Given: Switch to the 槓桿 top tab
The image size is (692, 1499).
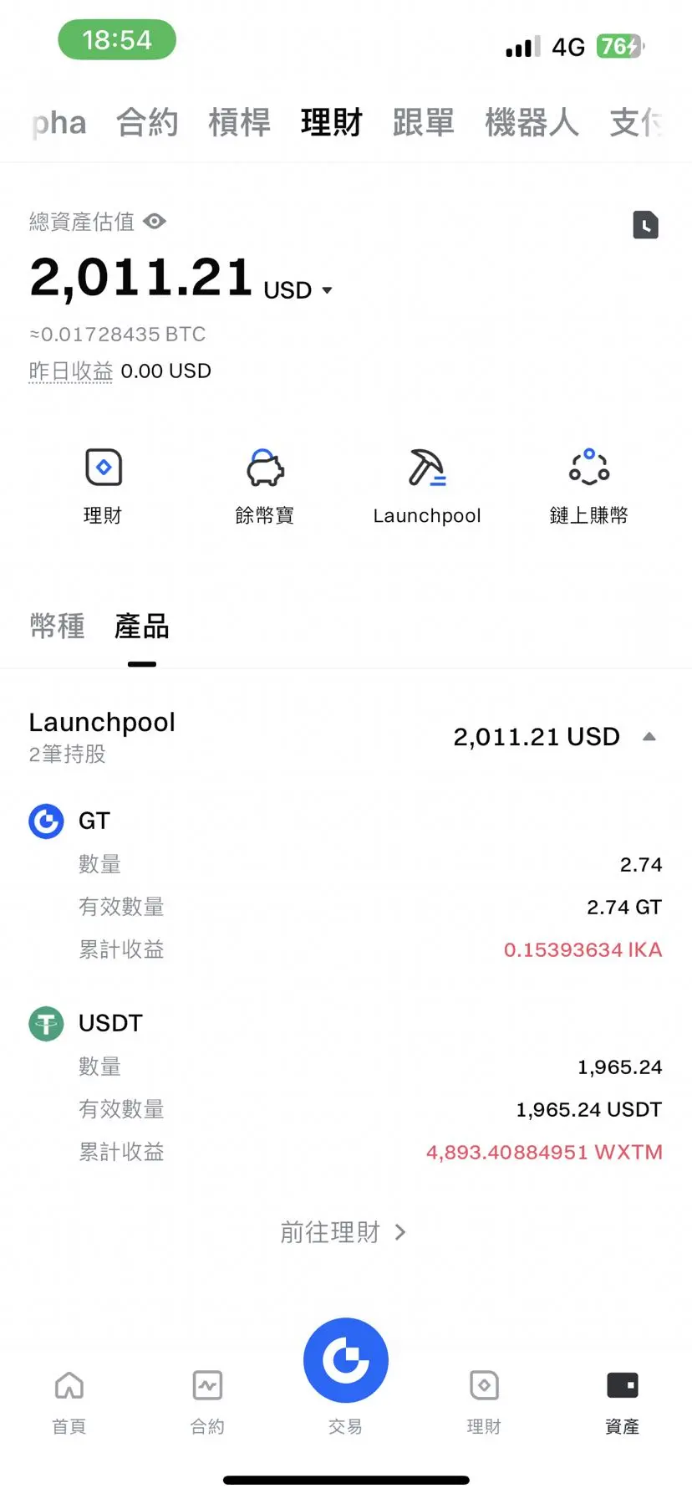Looking at the screenshot, I should click(240, 123).
